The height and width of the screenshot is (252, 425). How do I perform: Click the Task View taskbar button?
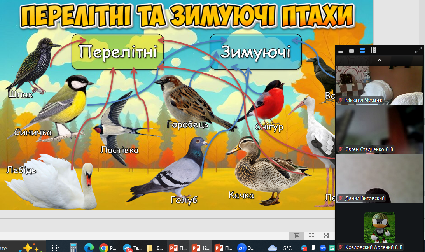(55, 248)
